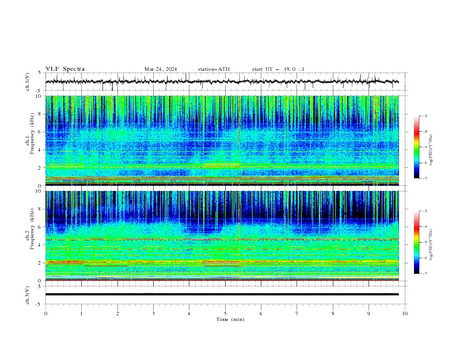Click the "log(PSD)(V²/Hz)" label beside ch.1 color bar

point(431,150)
